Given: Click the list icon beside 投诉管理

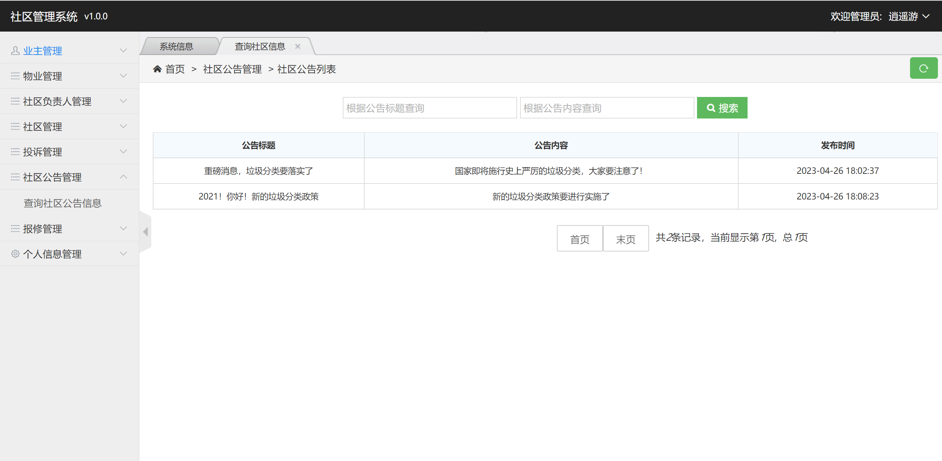Looking at the screenshot, I should click(15, 152).
